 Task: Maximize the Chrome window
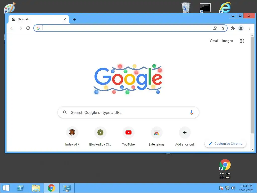click(240, 16)
